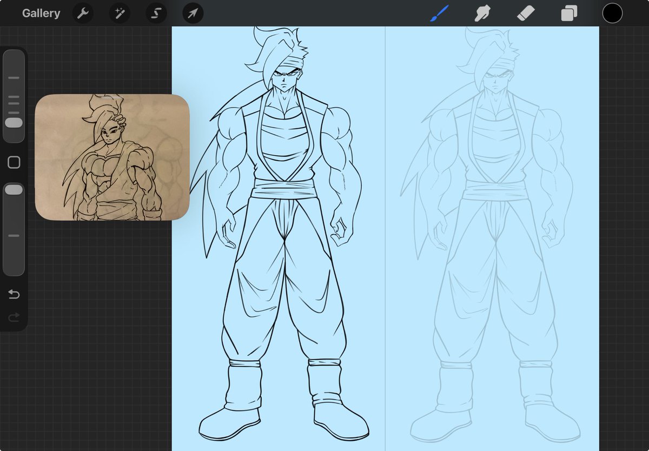Screen dimensions: 649x451
Task: Open the Adjustments magic wand menu
Action: pos(120,14)
